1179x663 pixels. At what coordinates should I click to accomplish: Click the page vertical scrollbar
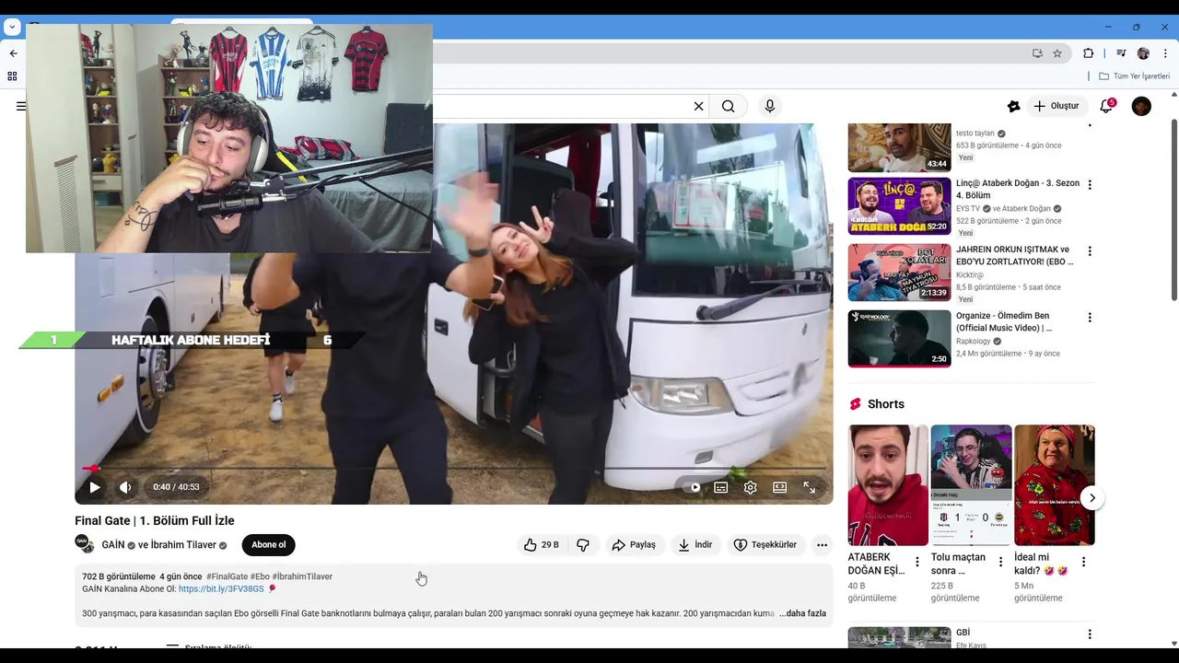coord(1173,210)
